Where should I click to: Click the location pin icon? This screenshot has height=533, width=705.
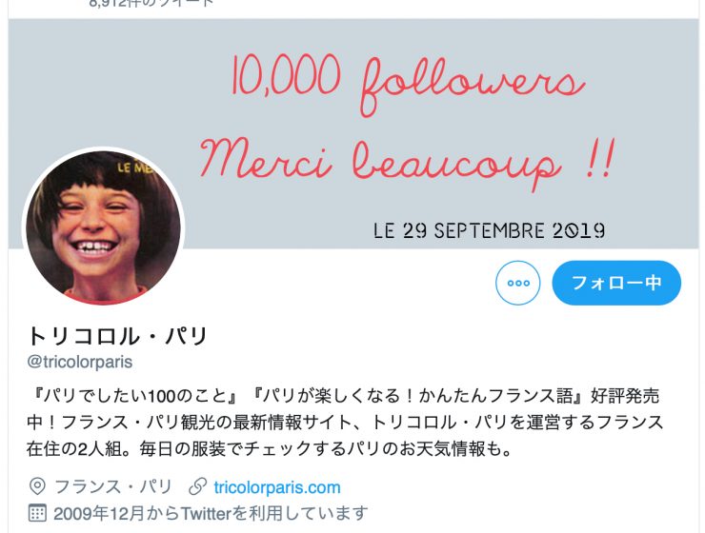pyautogui.click(x=37, y=486)
